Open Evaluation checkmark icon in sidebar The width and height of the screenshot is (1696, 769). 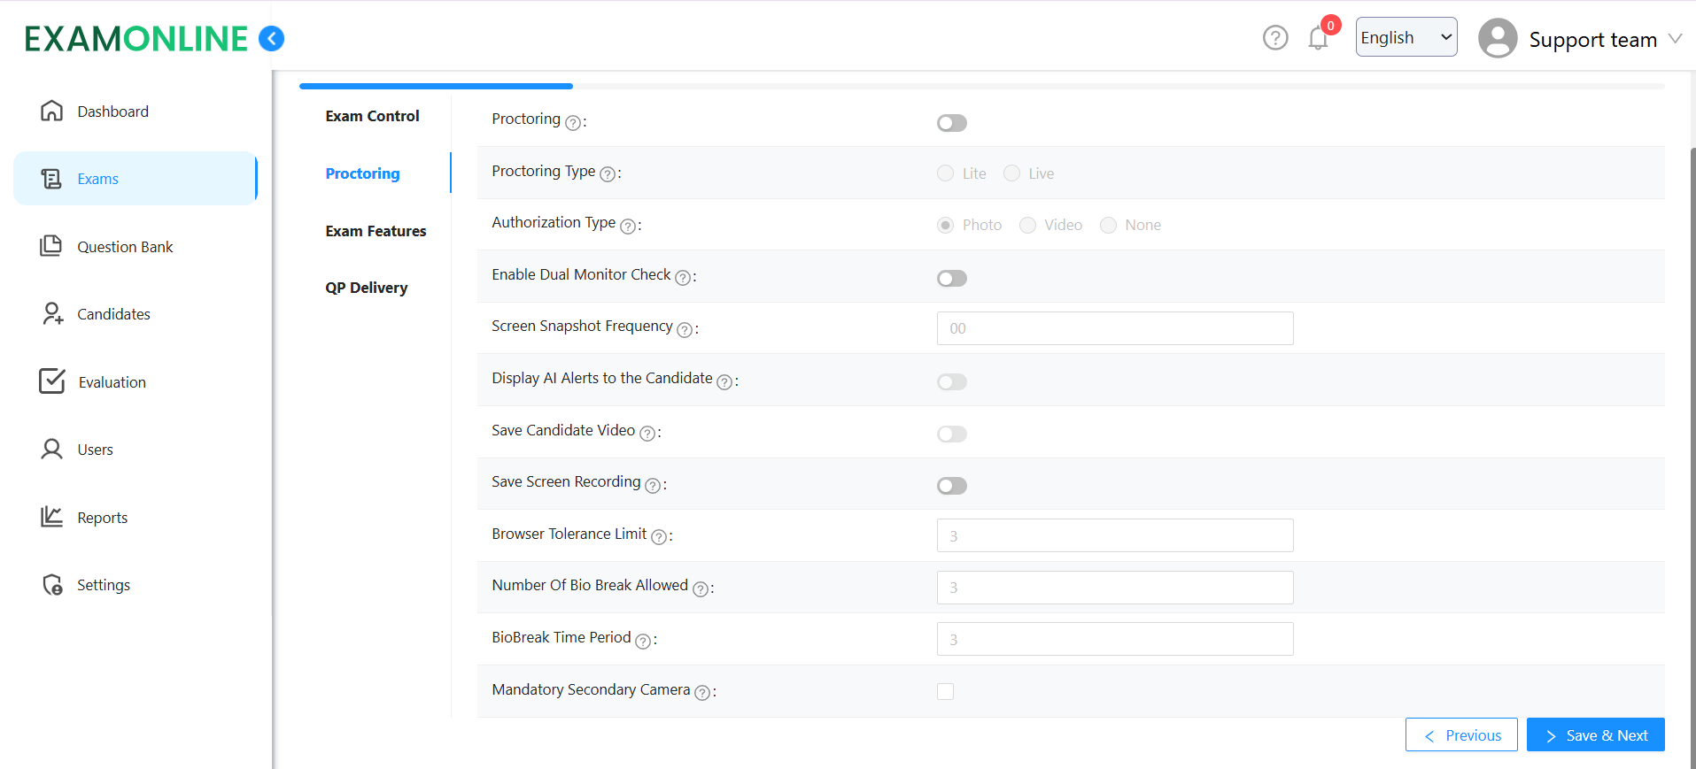(x=52, y=381)
